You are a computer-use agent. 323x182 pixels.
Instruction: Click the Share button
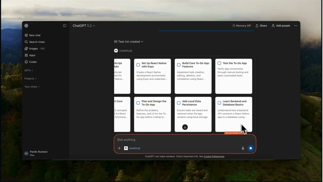click(261, 26)
